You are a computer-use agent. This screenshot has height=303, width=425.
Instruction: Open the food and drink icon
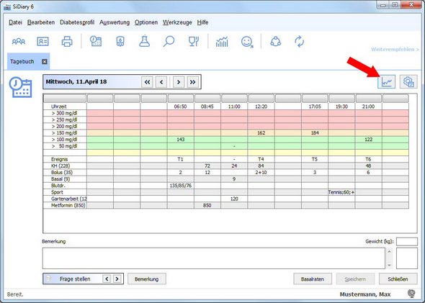click(x=194, y=42)
